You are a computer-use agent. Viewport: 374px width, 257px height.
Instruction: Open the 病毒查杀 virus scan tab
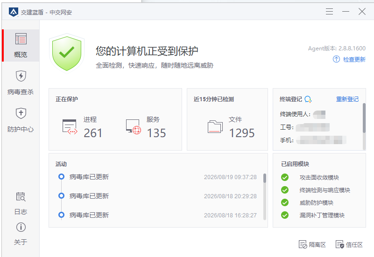[21, 83]
